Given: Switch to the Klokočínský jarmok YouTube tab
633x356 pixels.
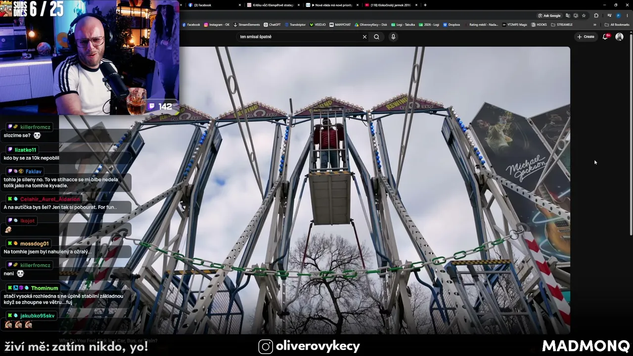Looking at the screenshot, I should pos(391,5).
